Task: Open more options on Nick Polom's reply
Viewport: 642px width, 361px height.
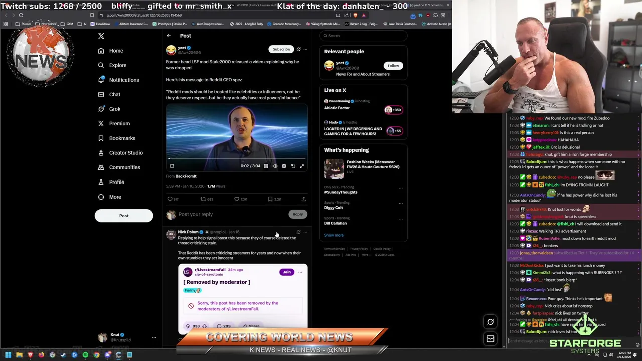Action: (305, 232)
